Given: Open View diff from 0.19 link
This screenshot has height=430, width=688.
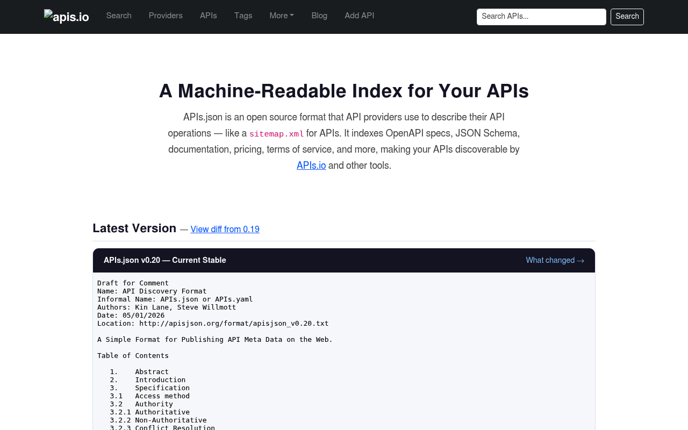Looking at the screenshot, I should pos(225,230).
